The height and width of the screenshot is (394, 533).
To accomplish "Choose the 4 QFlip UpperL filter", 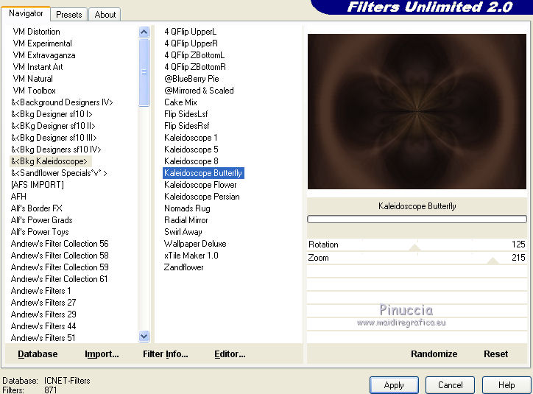I will click(191, 32).
